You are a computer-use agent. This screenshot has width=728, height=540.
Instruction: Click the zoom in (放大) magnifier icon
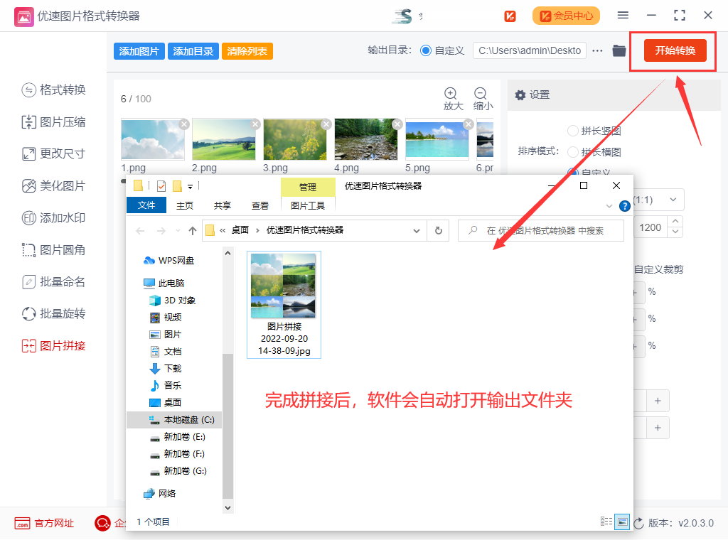click(451, 94)
